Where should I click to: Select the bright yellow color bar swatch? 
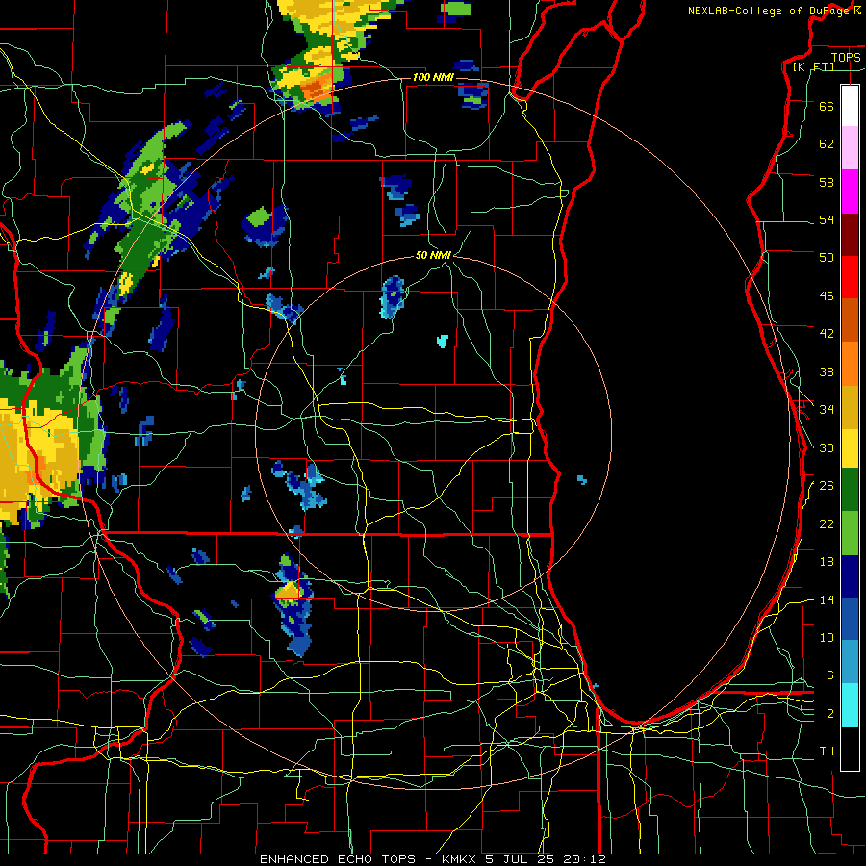[850, 447]
